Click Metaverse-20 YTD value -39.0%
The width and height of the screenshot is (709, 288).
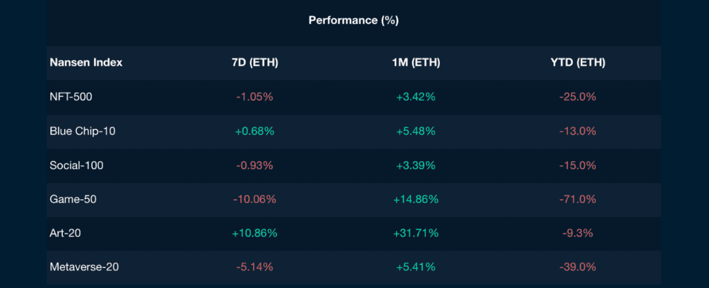click(577, 267)
